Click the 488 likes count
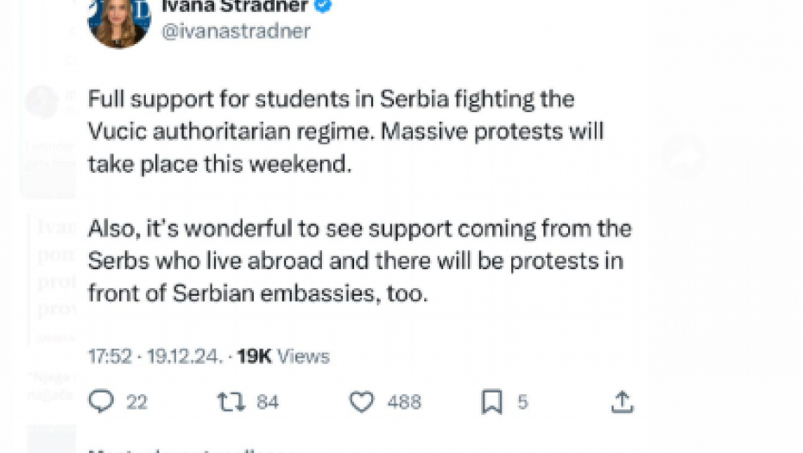Viewport: 803px width, 453px height. 404,402
